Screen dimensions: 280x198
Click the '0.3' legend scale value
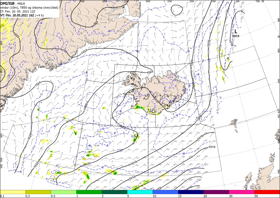27,196
